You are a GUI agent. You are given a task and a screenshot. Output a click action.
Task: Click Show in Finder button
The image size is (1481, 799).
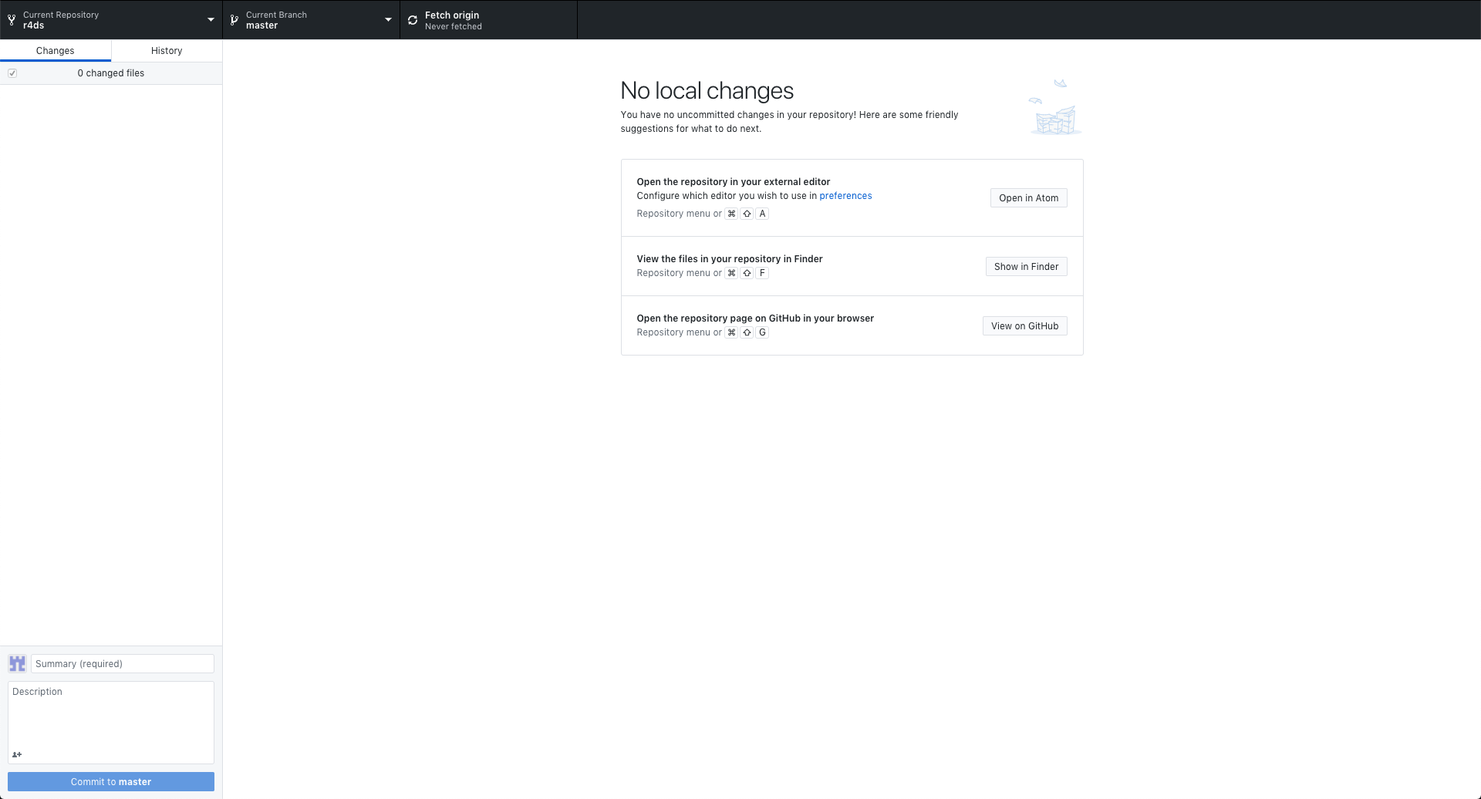coord(1027,267)
